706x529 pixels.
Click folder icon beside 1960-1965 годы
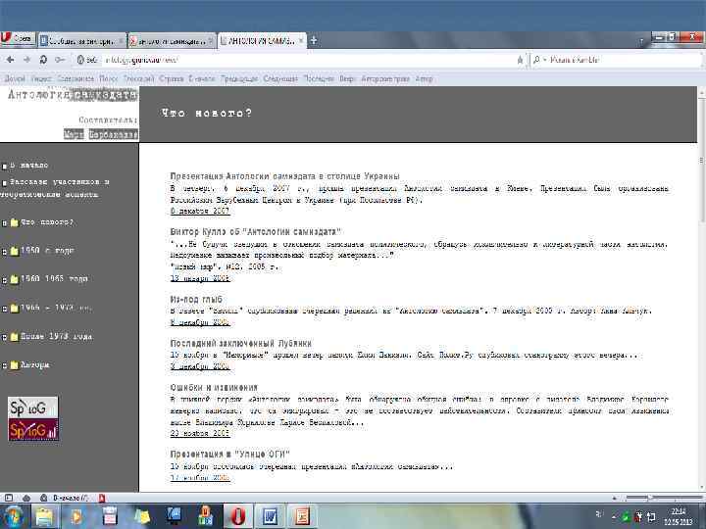14,279
